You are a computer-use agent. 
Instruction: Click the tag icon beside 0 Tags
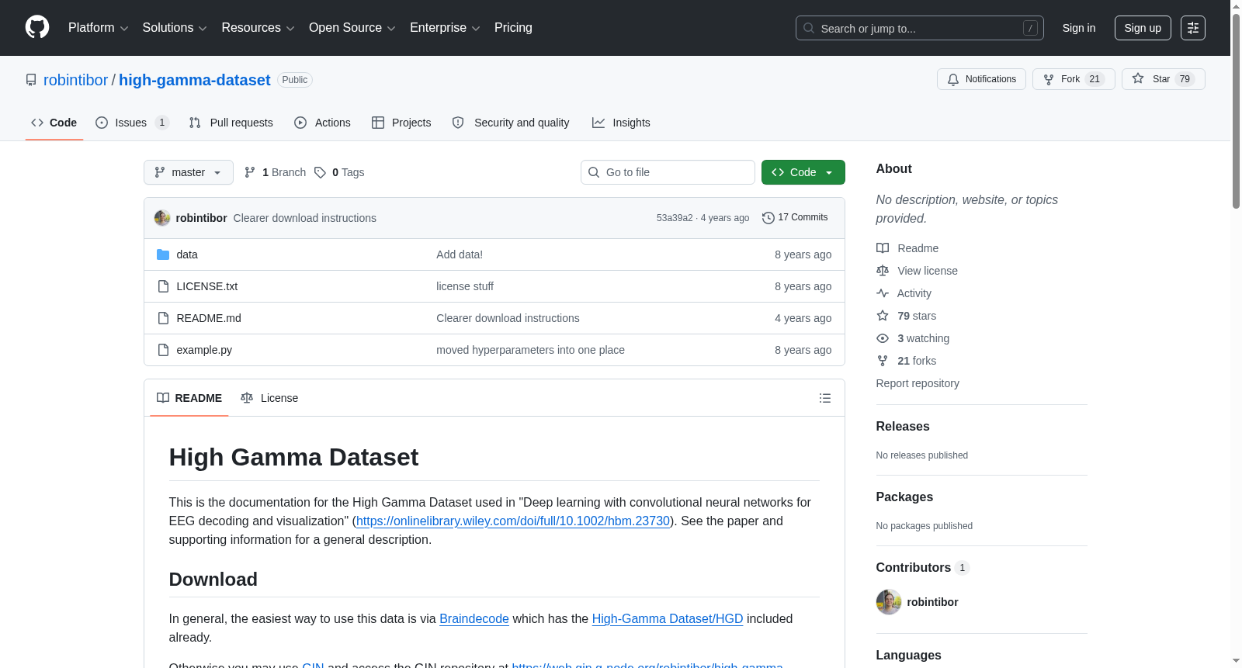click(x=320, y=172)
